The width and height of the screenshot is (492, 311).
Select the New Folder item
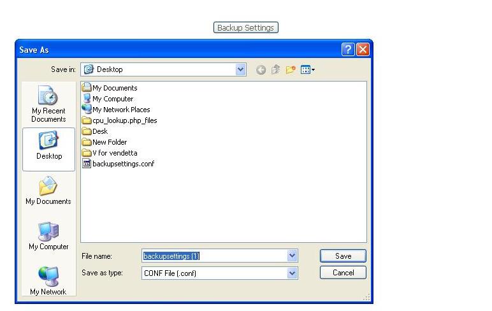pos(105,142)
